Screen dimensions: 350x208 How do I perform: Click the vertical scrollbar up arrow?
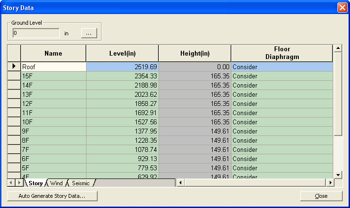338,49
